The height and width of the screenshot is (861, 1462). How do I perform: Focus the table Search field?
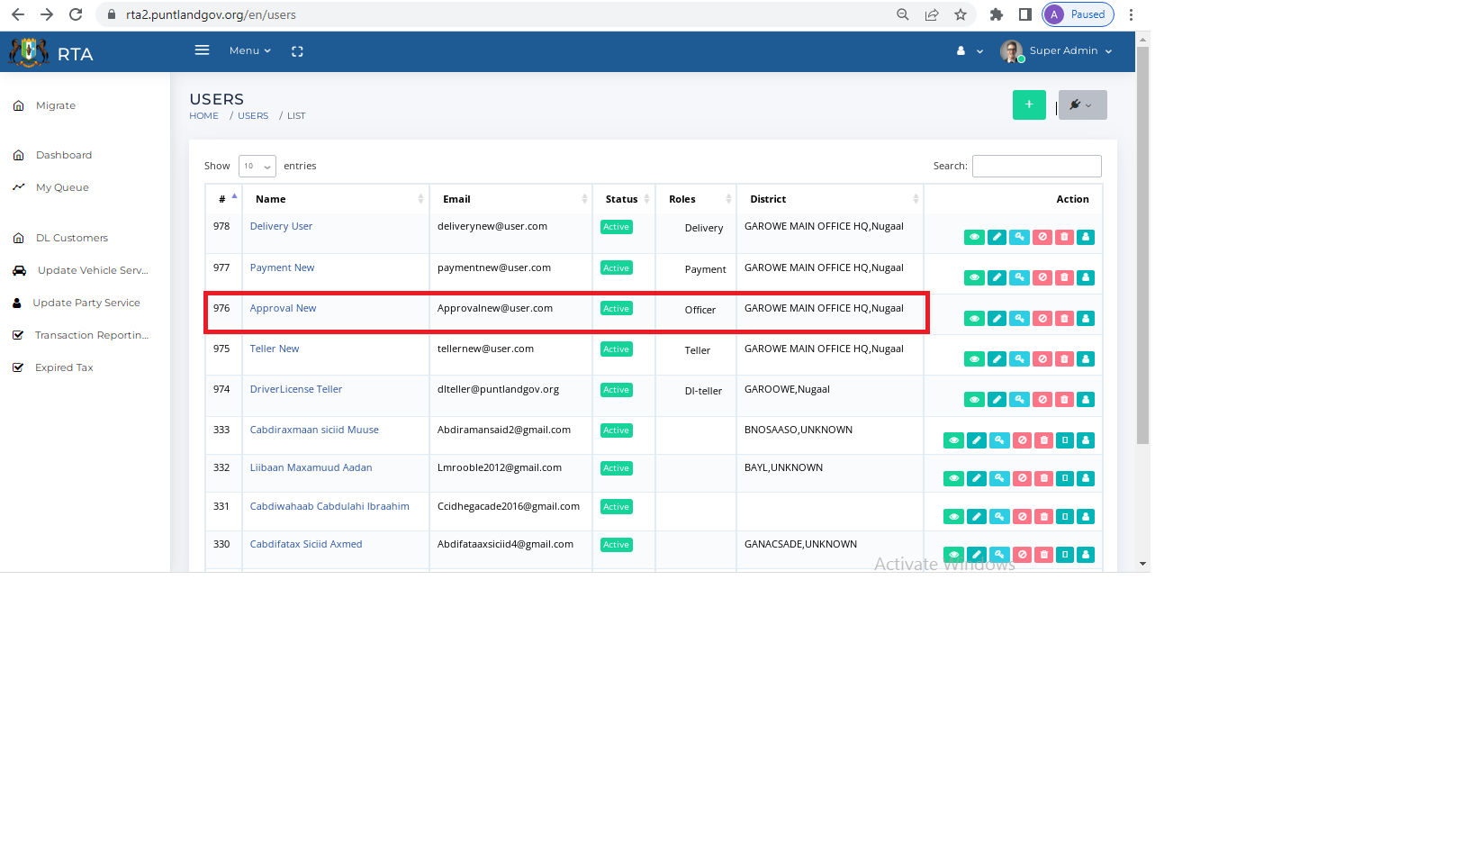coord(1036,166)
